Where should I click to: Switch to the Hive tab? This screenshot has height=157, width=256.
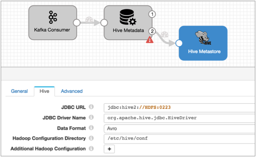[x=44, y=91]
